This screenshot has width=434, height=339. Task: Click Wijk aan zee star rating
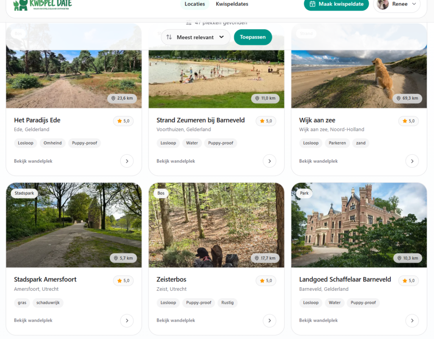[x=408, y=121]
